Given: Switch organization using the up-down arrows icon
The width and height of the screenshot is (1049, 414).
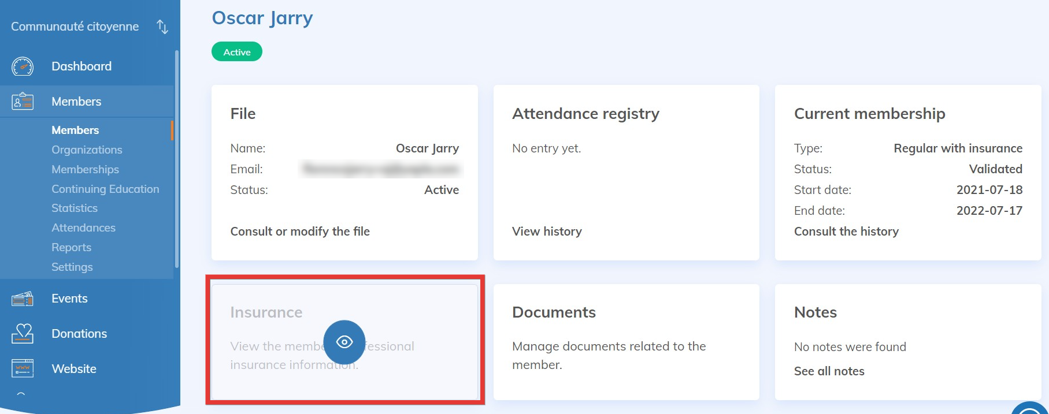Looking at the screenshot, I should (x=162, y=27).
